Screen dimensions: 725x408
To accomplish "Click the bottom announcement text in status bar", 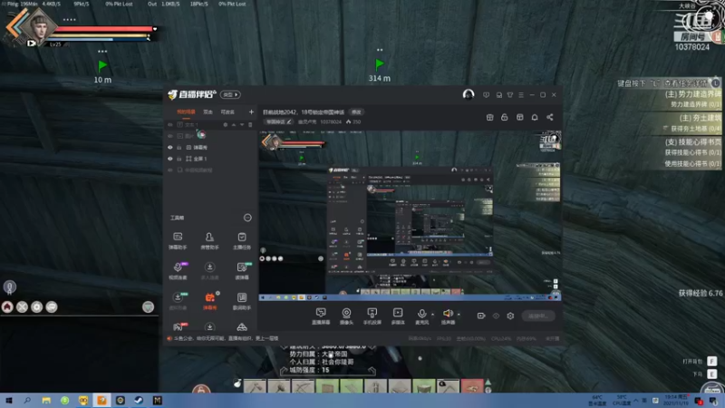I will tap(226, 338).
